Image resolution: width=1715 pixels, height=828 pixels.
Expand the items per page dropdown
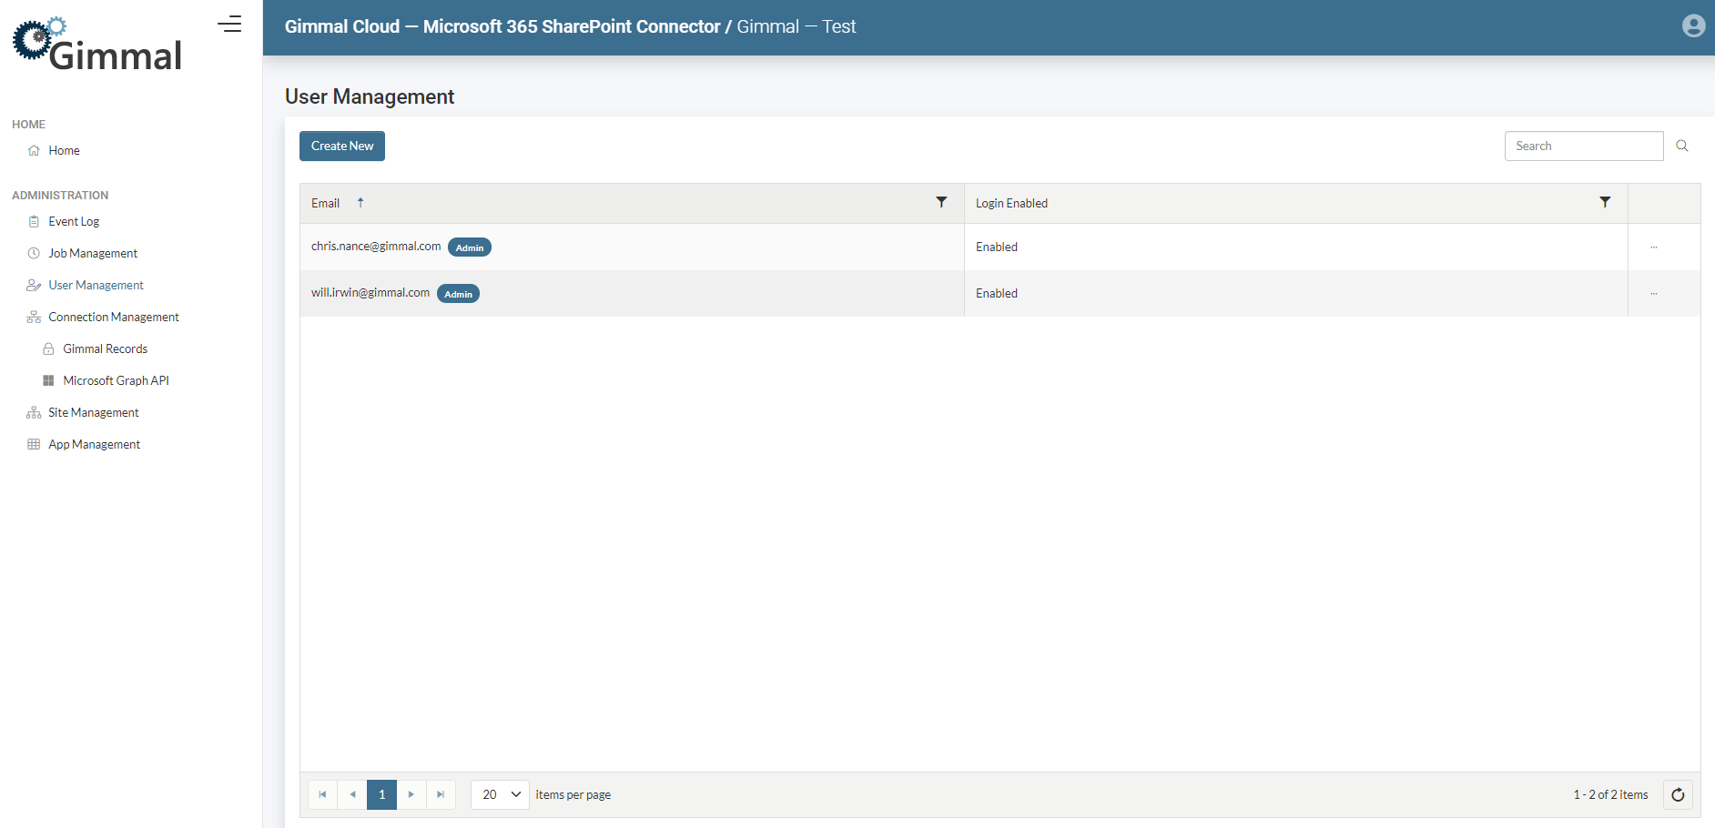click(x=500, y=794)
